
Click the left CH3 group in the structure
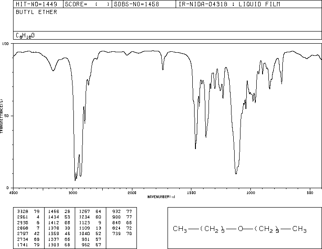pyautogui.click(x=180, y=230)
